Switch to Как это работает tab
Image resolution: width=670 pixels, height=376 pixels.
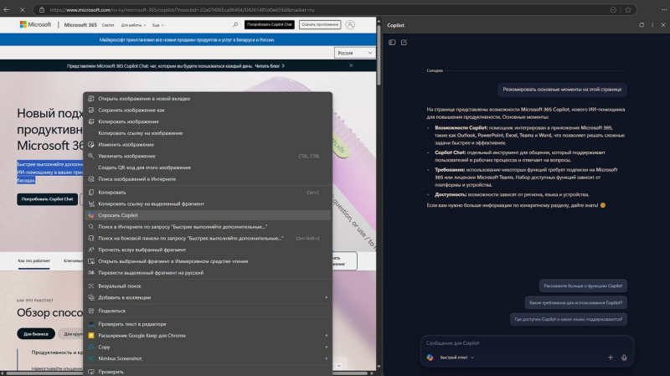(33, 260)
